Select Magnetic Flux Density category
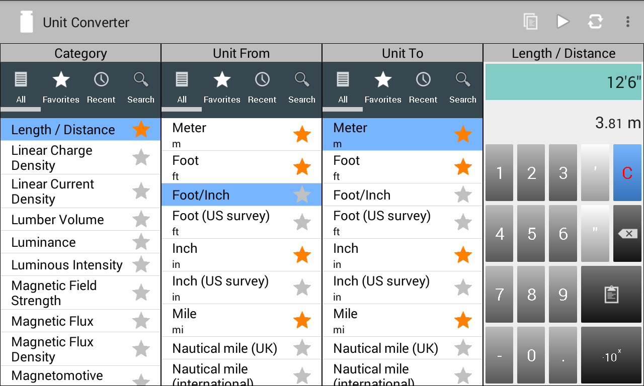Image resolution: width=644 pixels, height=386 pixels. 80,349
